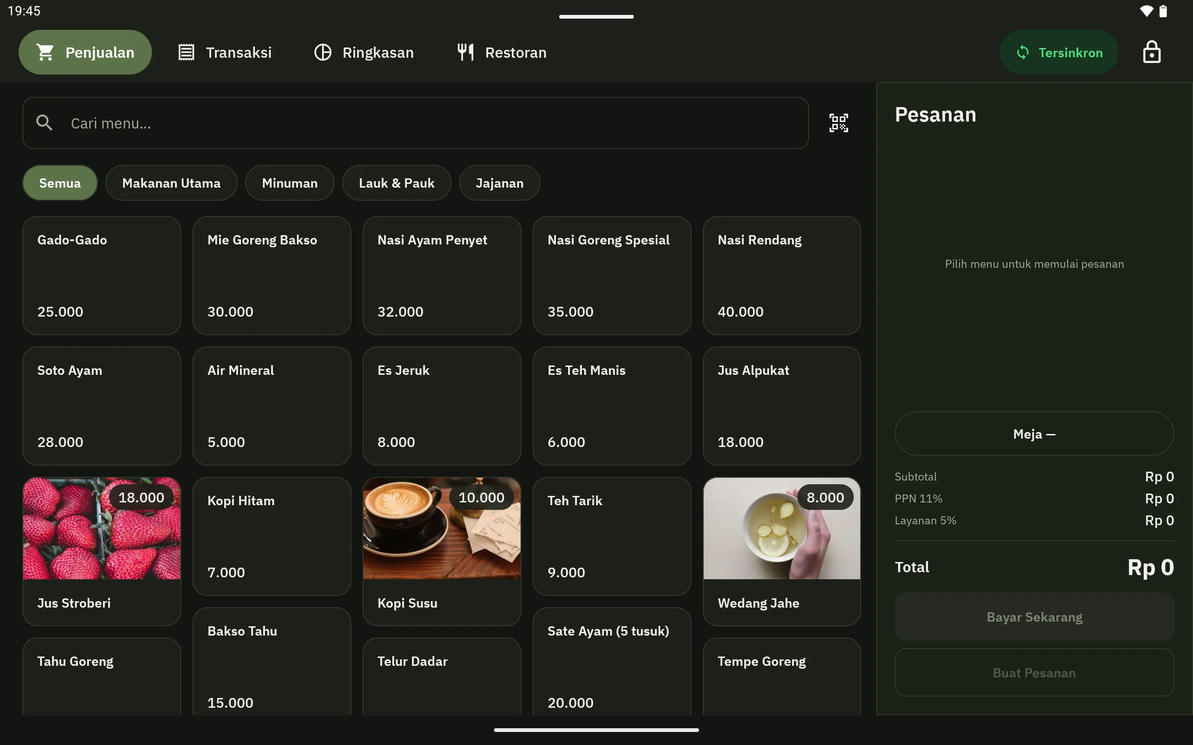1193x745 pixels.
Task: Tap the lock screen padlock icon
Action: (x=1152, y=52)
